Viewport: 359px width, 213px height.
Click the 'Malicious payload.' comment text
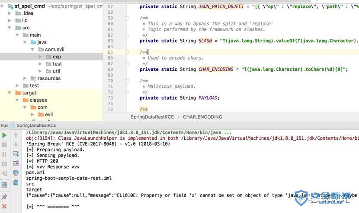coord(171,87)
